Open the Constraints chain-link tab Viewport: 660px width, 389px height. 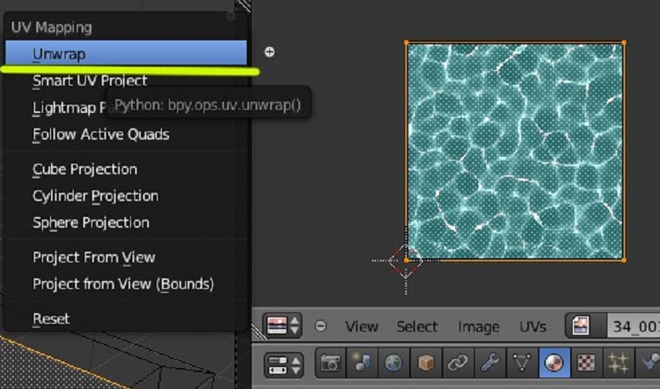[457, 364]
